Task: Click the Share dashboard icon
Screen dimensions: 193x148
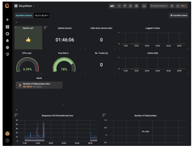Action: 125,6
